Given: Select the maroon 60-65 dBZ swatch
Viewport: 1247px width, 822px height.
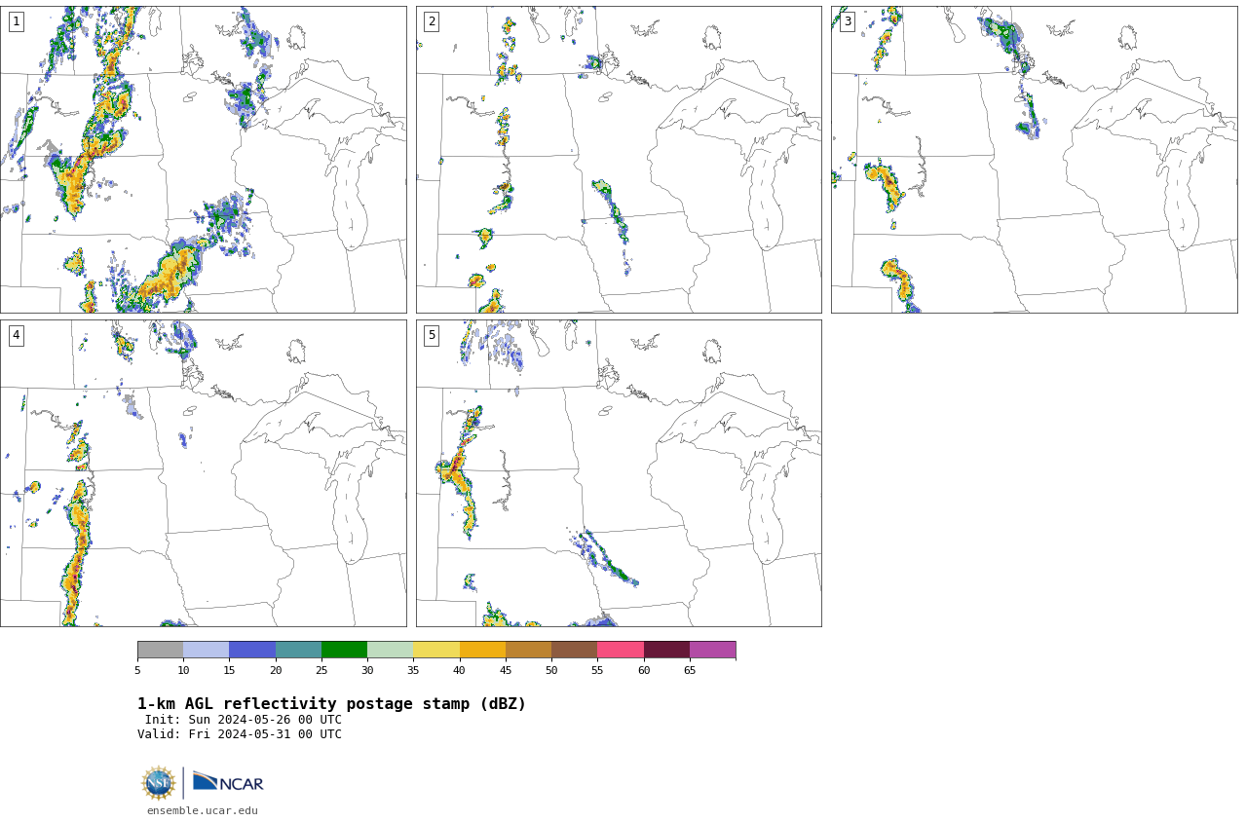Looking at the screenshot, I should pos(666,650).
